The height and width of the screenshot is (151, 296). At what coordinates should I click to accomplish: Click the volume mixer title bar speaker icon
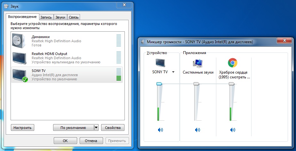pyautogui.click(x=143, y=42)
